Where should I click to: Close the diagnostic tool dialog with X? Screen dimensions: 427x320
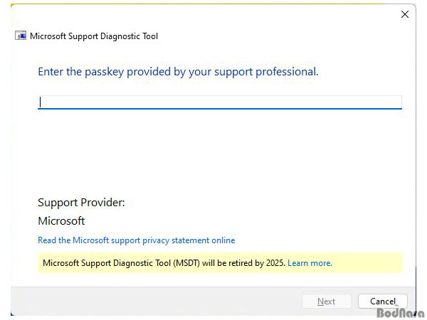pos(405,14)
